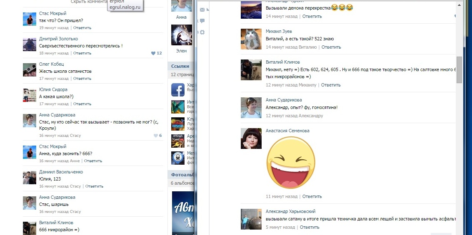Open the gear settings icon
Image resolution: width=472 pixels, height=235 pixels.
(202, 32)
